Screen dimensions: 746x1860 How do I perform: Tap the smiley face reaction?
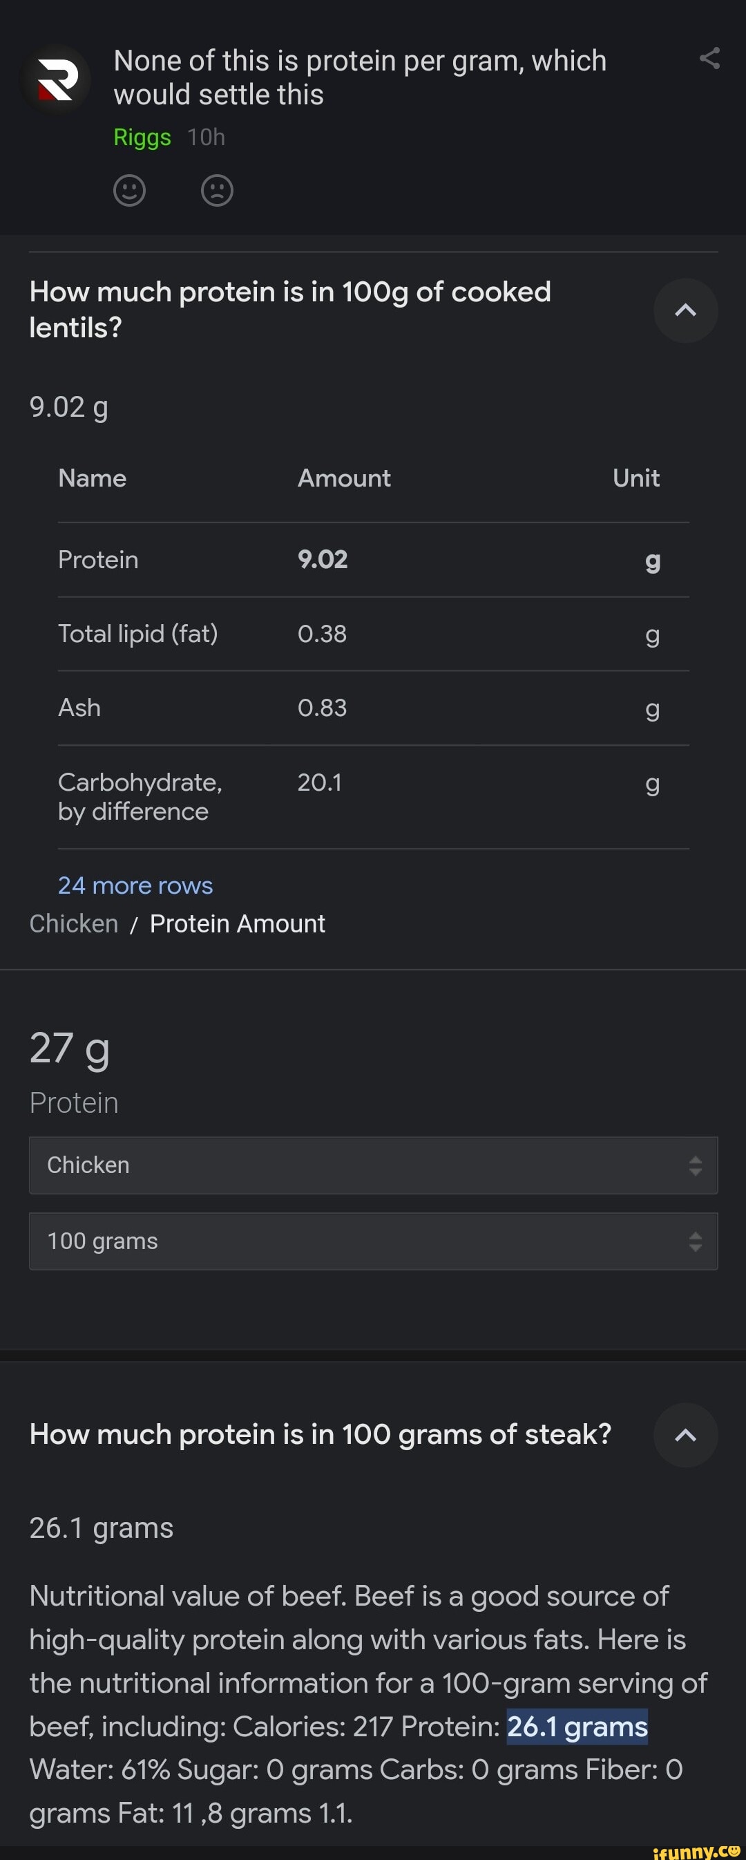130,191
